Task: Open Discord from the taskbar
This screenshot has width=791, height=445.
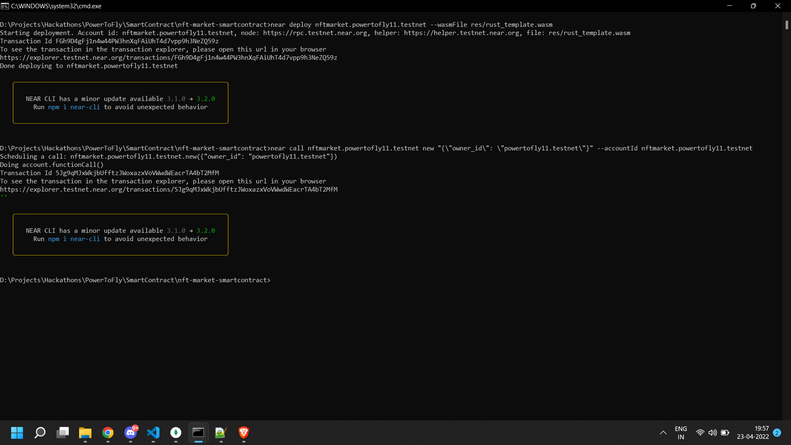Action: (131, 433)
